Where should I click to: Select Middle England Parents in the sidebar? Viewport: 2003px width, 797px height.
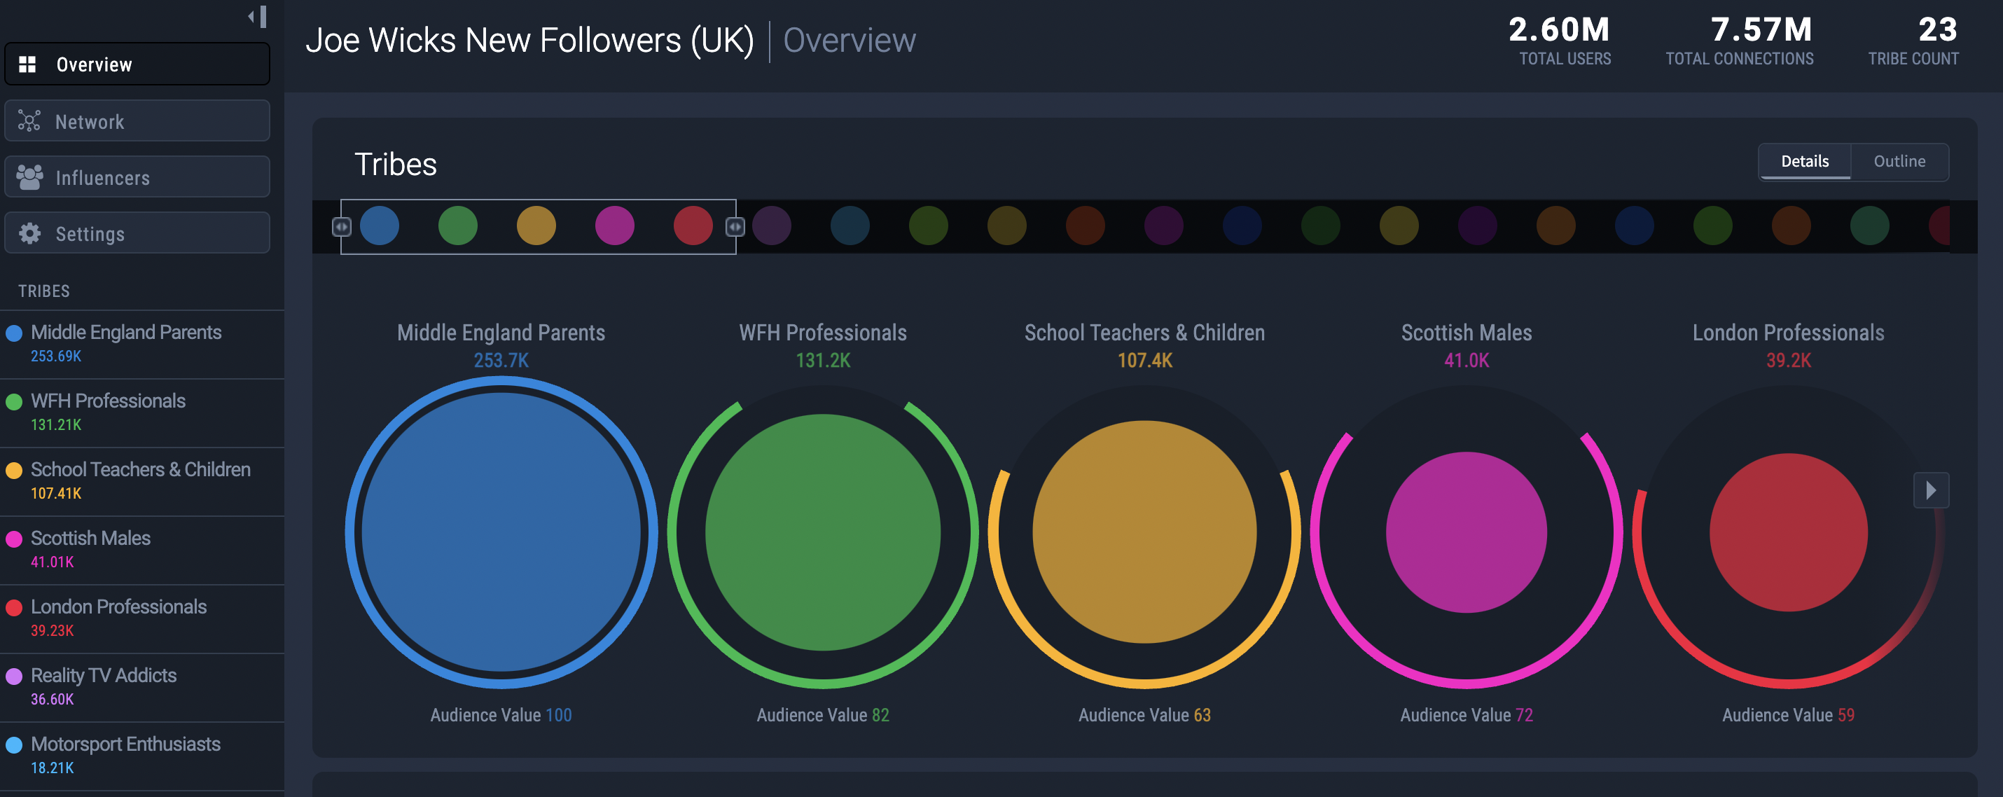click(x=141, y=344)
